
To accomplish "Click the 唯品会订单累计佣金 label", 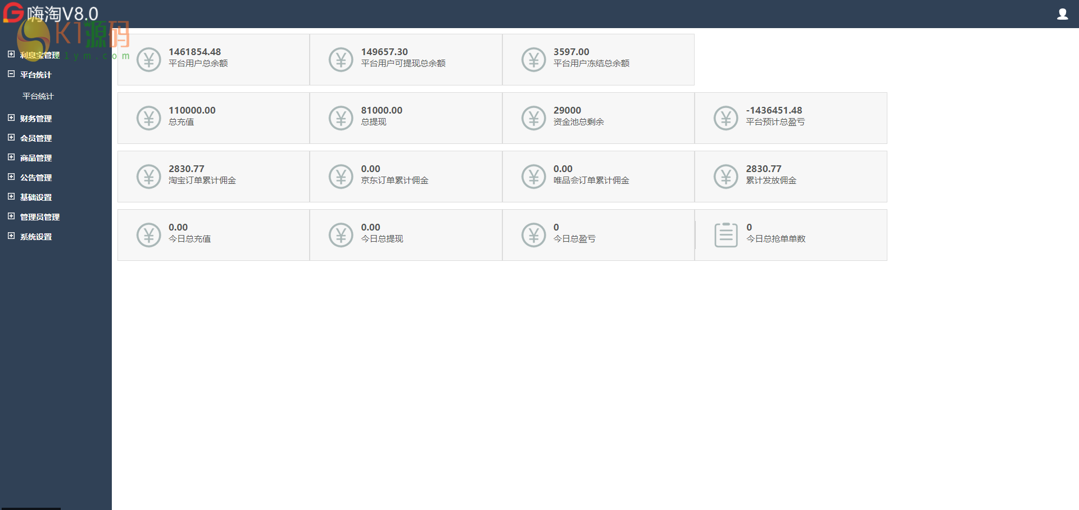I will [x=591, y=180].
